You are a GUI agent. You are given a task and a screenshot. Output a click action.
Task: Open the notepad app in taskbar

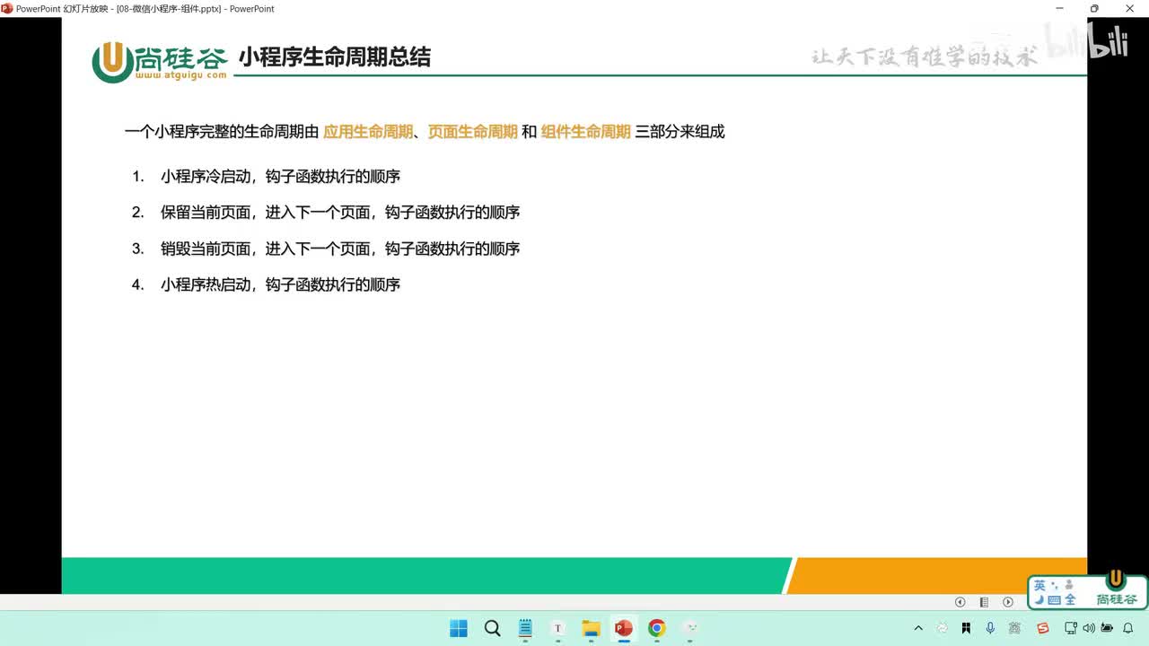tap(525, 628)
